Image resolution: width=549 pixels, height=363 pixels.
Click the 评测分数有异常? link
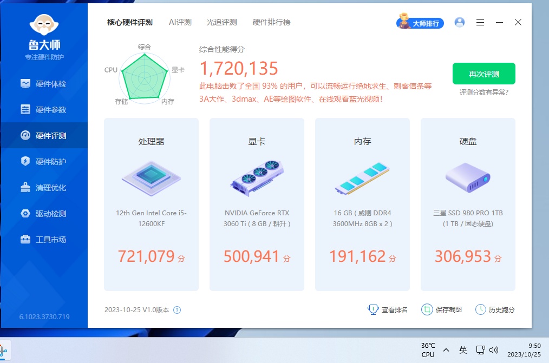(483, 93)
